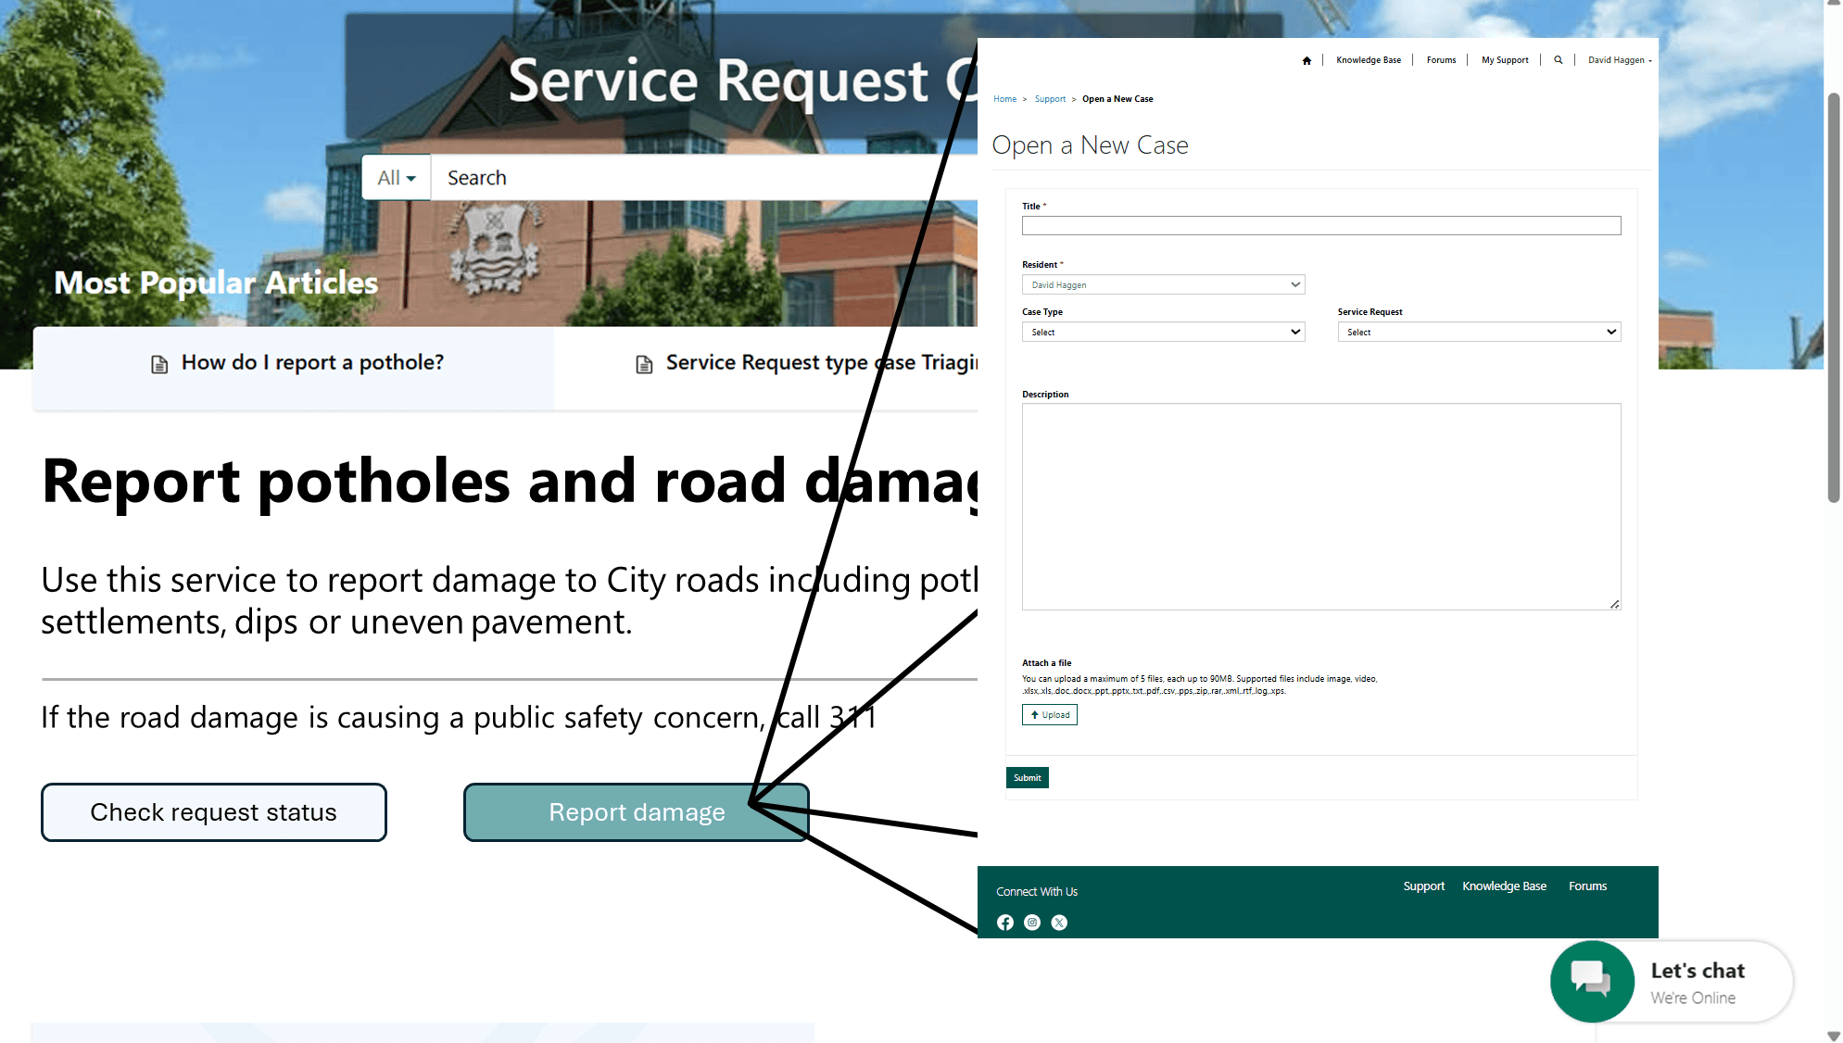Open Forums in the top navigation
Screen dimensions: 1843x1043
click(x=1441, y=60)
